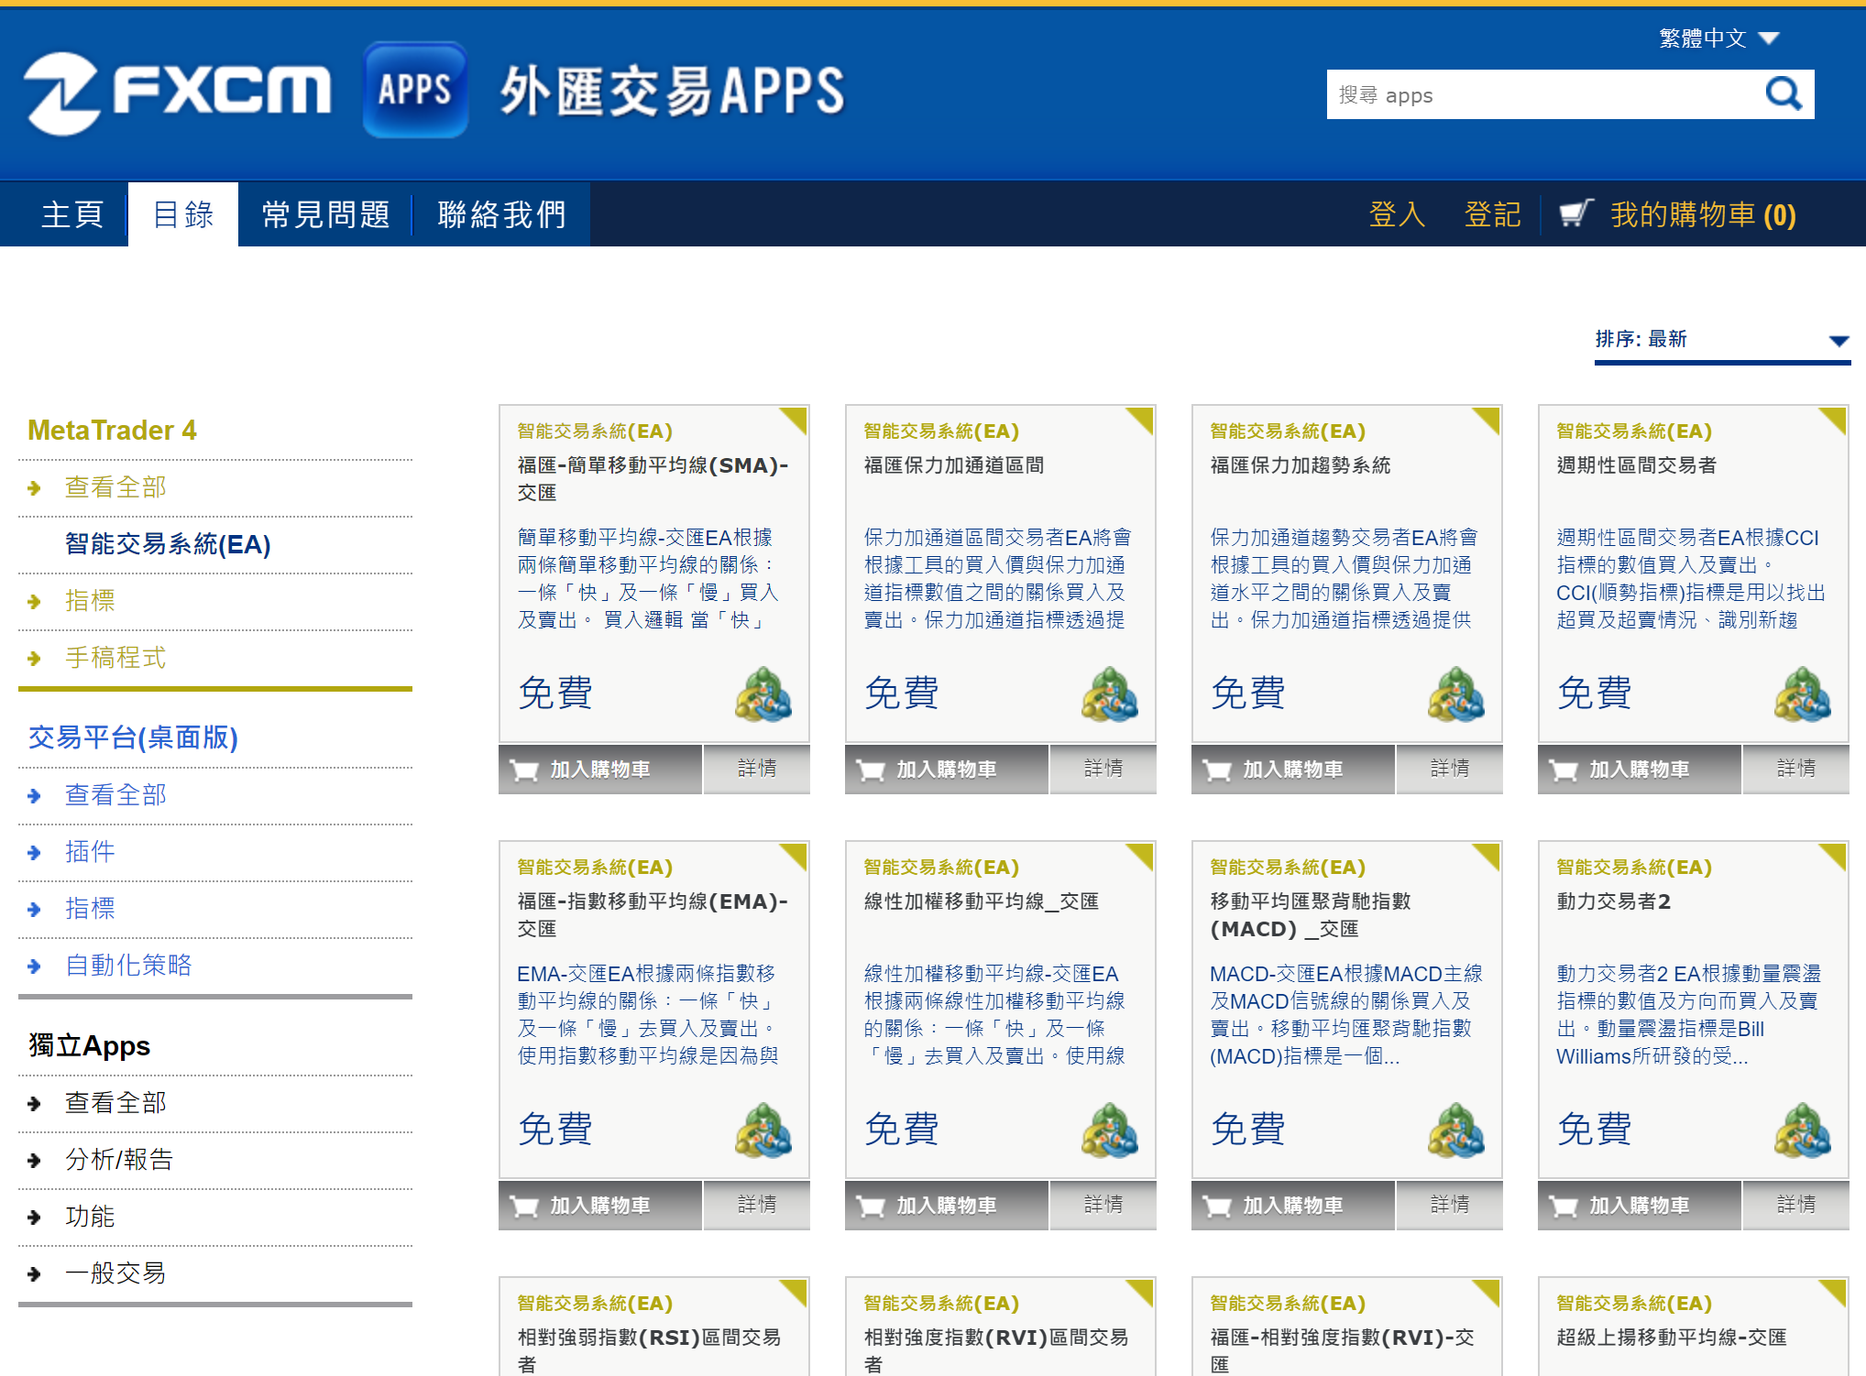Add 動力交易者2 to cart
Screen dimensions: 1866x1376
(1640, 1206)
